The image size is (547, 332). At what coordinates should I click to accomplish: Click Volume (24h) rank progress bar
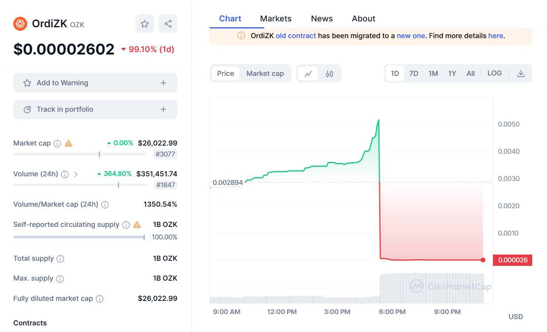[x=80, y=185]
